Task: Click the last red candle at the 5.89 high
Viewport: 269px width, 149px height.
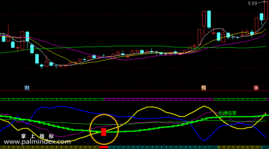Action: pyautogui.click(x=266, y=11)
